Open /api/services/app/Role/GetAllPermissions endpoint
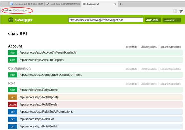The height and width of the screenshot is (130, 185). click(46, 112)
